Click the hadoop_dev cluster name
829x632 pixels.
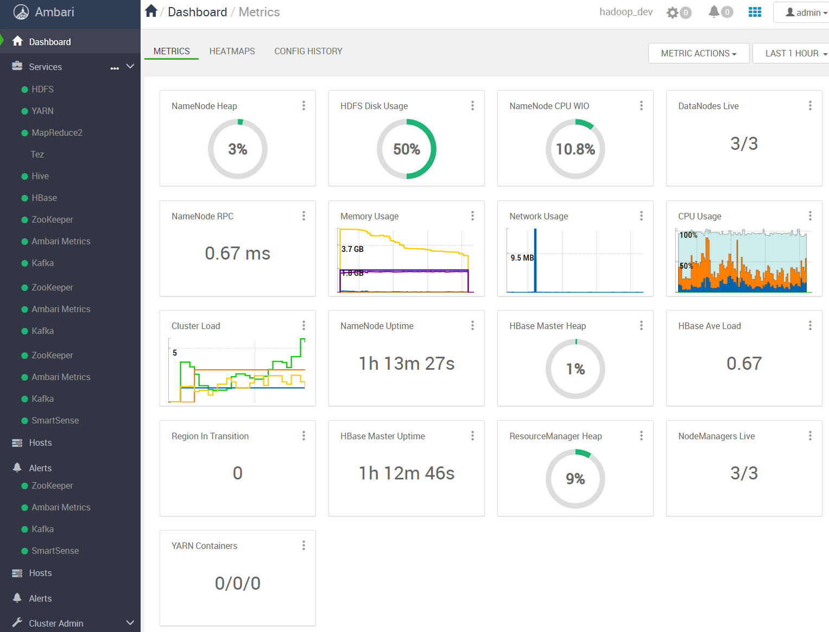(626, 12)
